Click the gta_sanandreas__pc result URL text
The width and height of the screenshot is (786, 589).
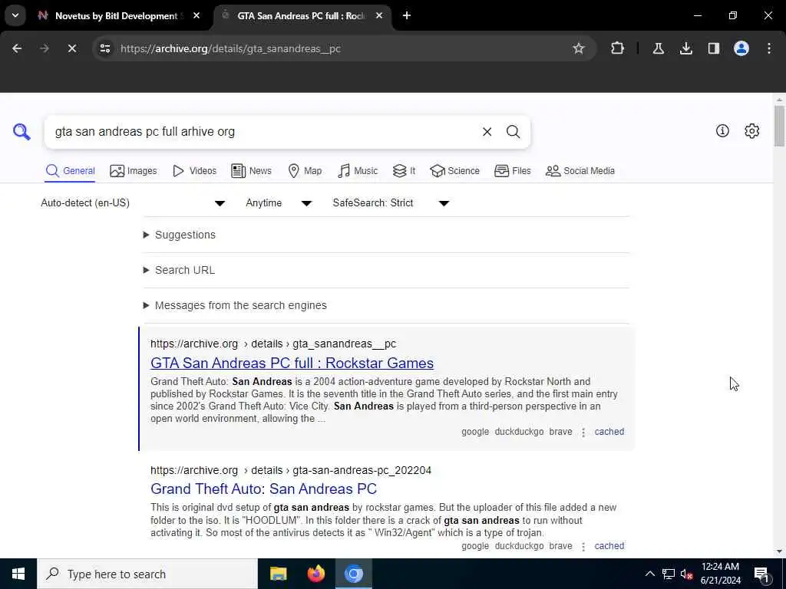coord(273,344)
